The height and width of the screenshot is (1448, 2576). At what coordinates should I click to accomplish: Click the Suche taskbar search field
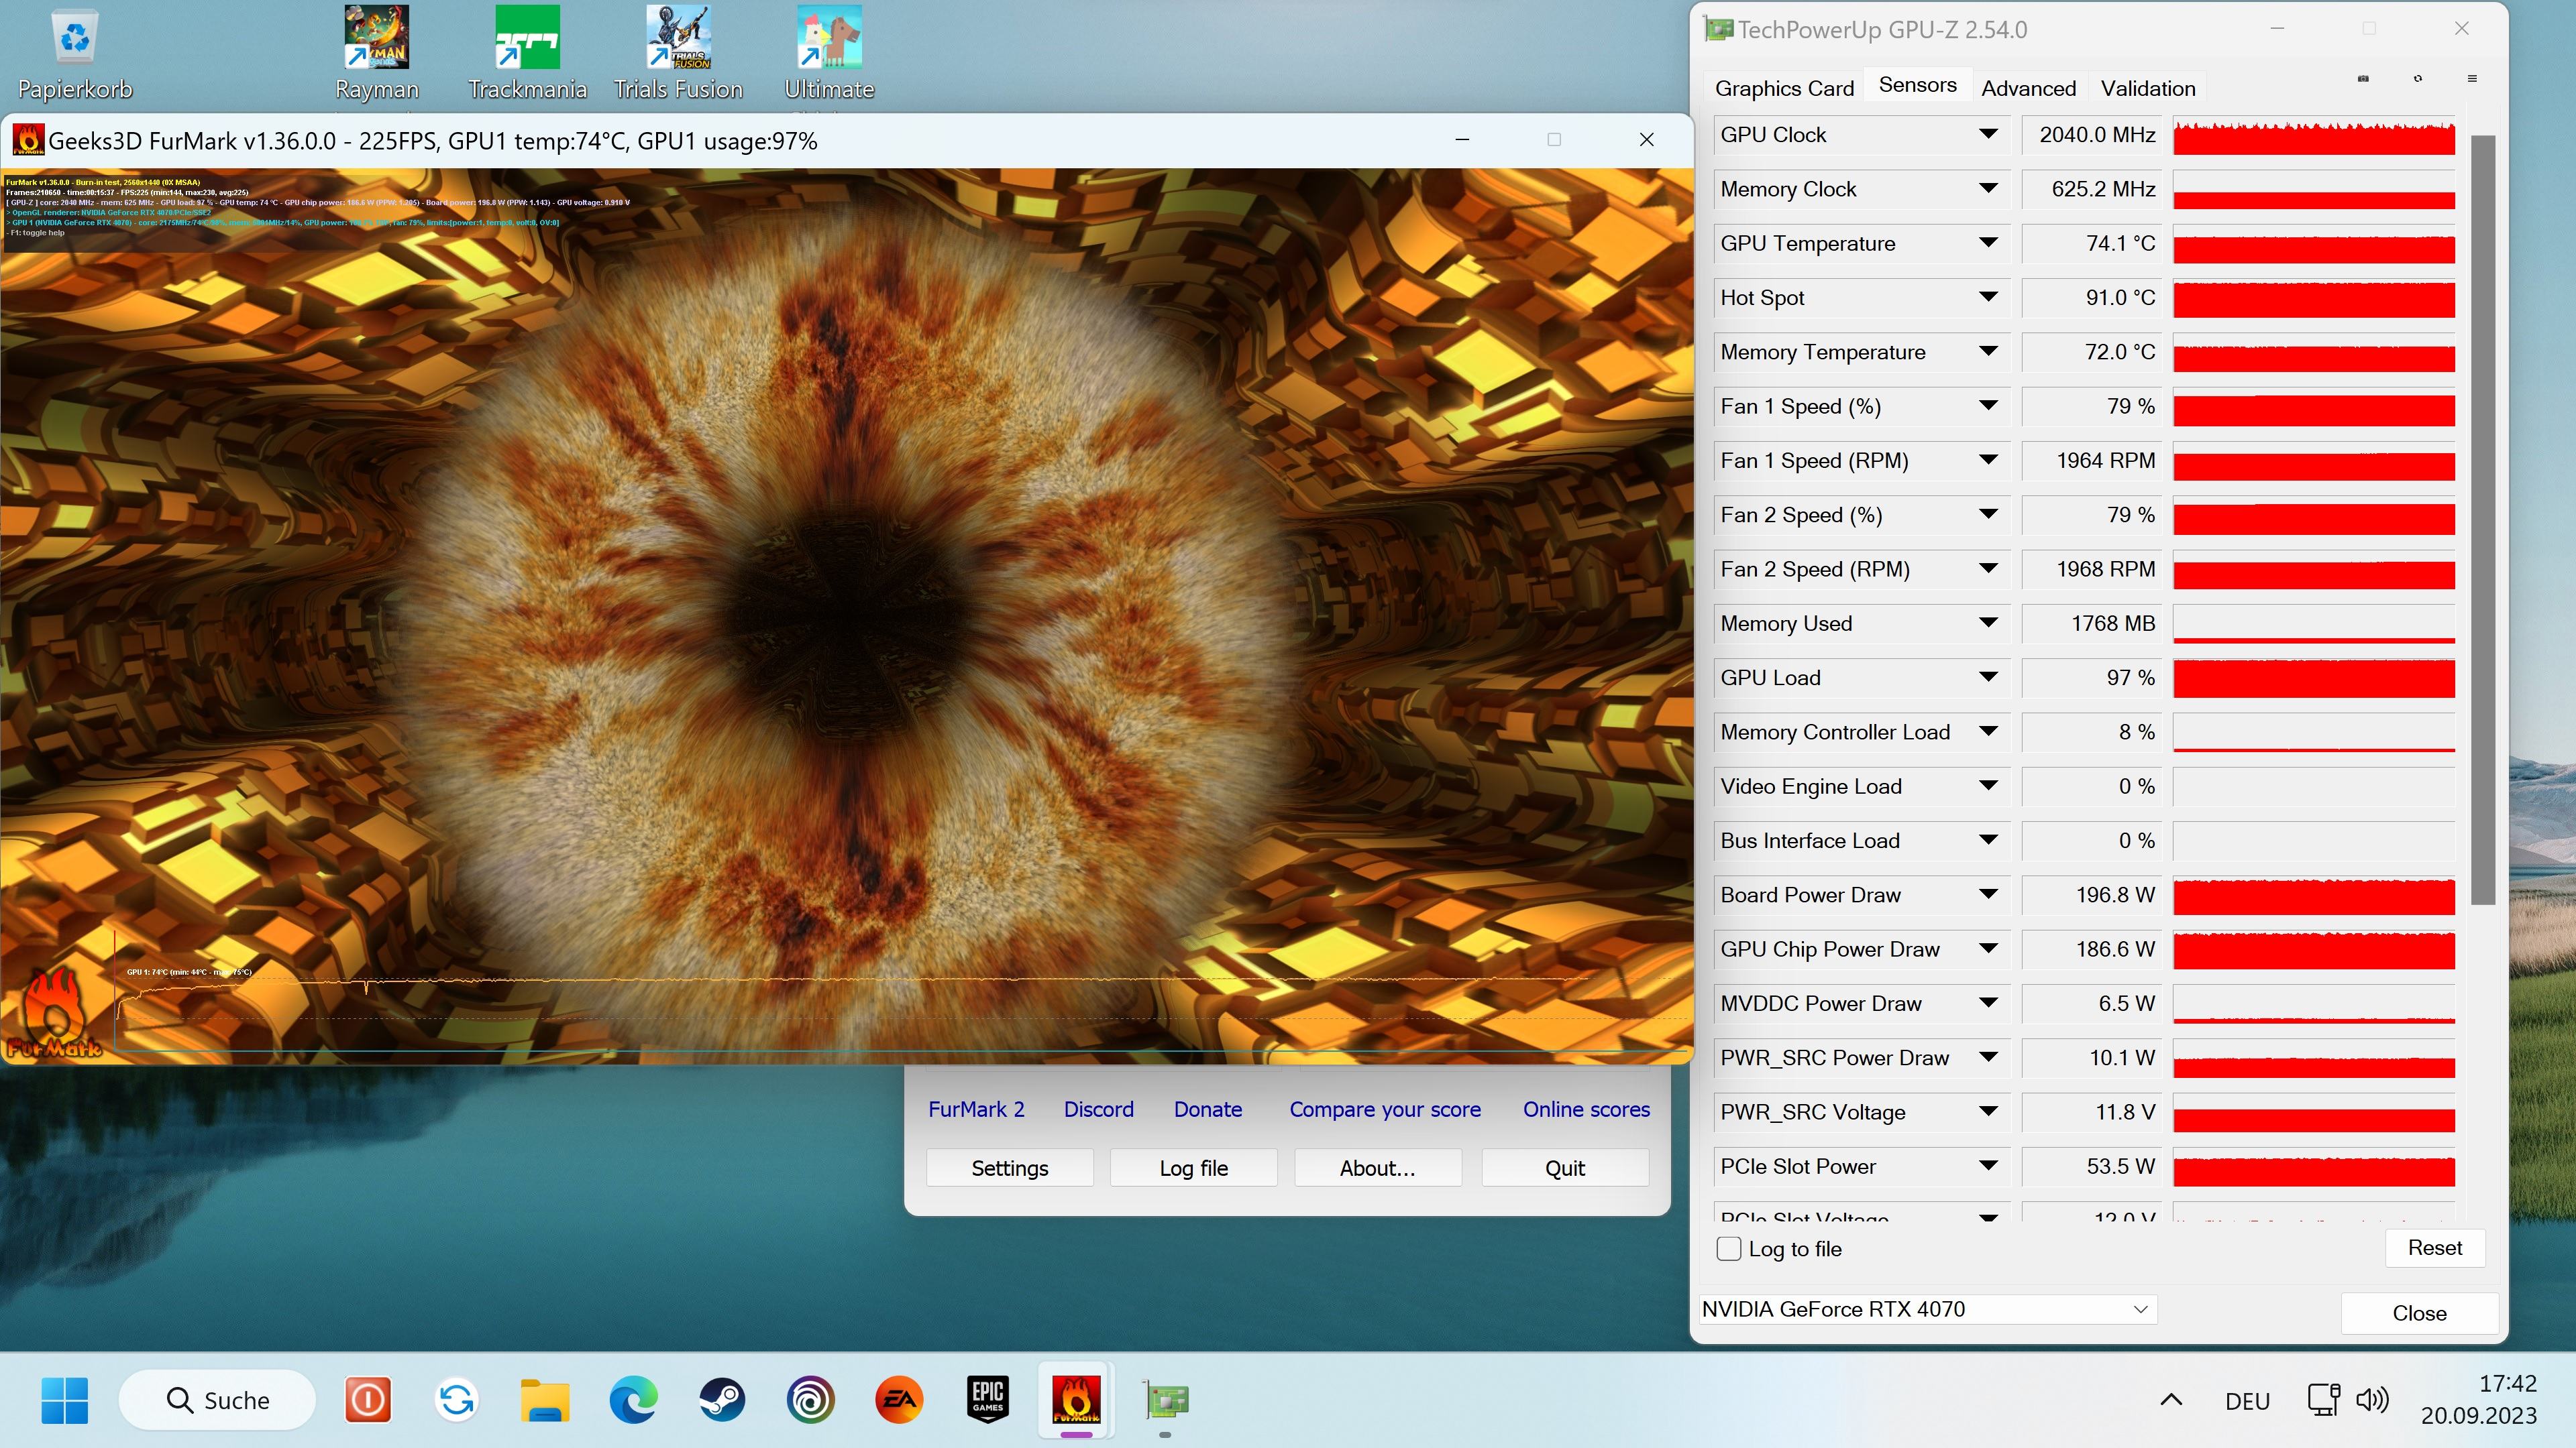pyautogui.click(x=218, y=1400)
